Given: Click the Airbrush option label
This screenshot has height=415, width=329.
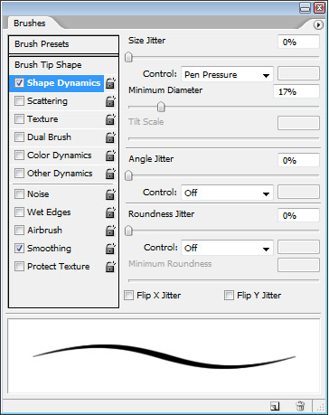Looking at the screenshot, I should [x=44, y=231].
